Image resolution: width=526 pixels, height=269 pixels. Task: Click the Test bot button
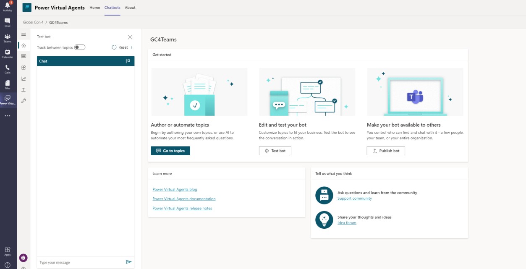pyautogui.click(x=275, y=151)
